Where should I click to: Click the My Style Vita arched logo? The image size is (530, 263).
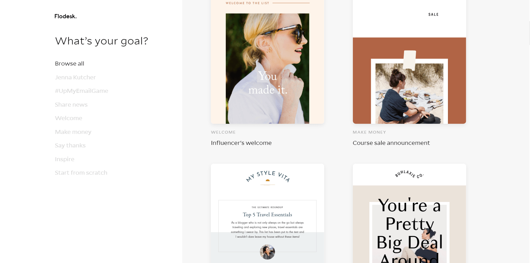pyautogui.click(x=267, y=177)
